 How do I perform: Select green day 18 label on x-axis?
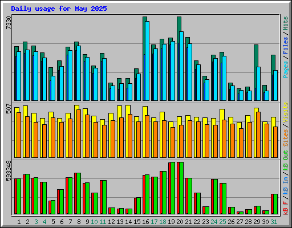(163, 222)
